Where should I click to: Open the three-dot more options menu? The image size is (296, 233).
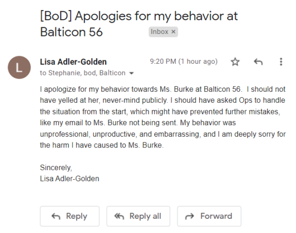(281, 62)
